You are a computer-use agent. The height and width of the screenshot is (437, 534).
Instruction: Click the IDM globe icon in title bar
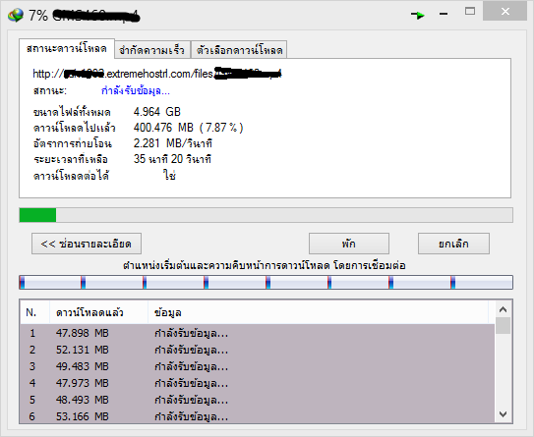(16, 16)
